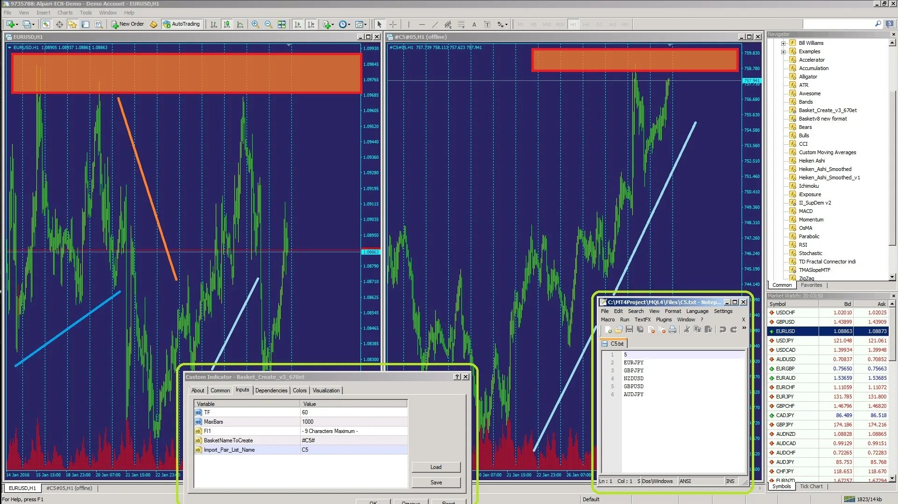Select the vertical line drawing tool
The height and width of the screenshot is (504, 898).
[409, 24]
